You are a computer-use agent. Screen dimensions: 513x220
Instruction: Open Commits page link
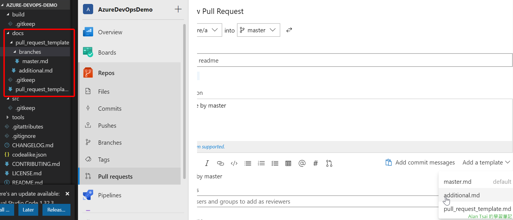click(110, 108)
